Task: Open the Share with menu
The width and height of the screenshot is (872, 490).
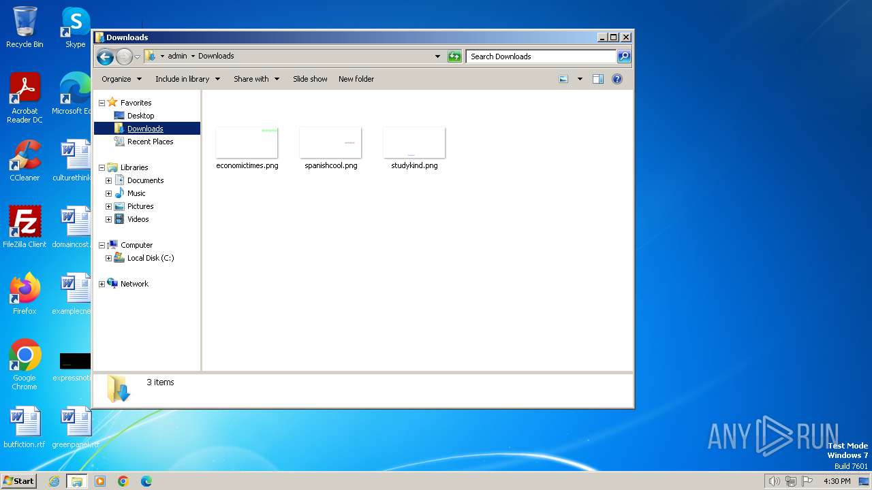Action: [x=256, y=79]
